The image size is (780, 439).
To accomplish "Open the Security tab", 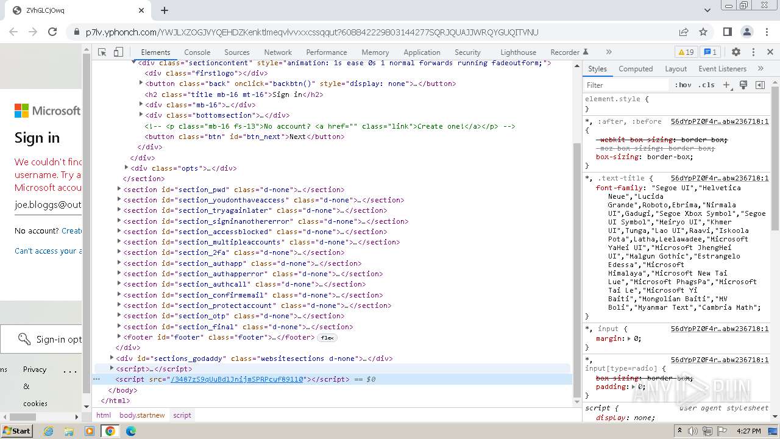I will point(467,52).
